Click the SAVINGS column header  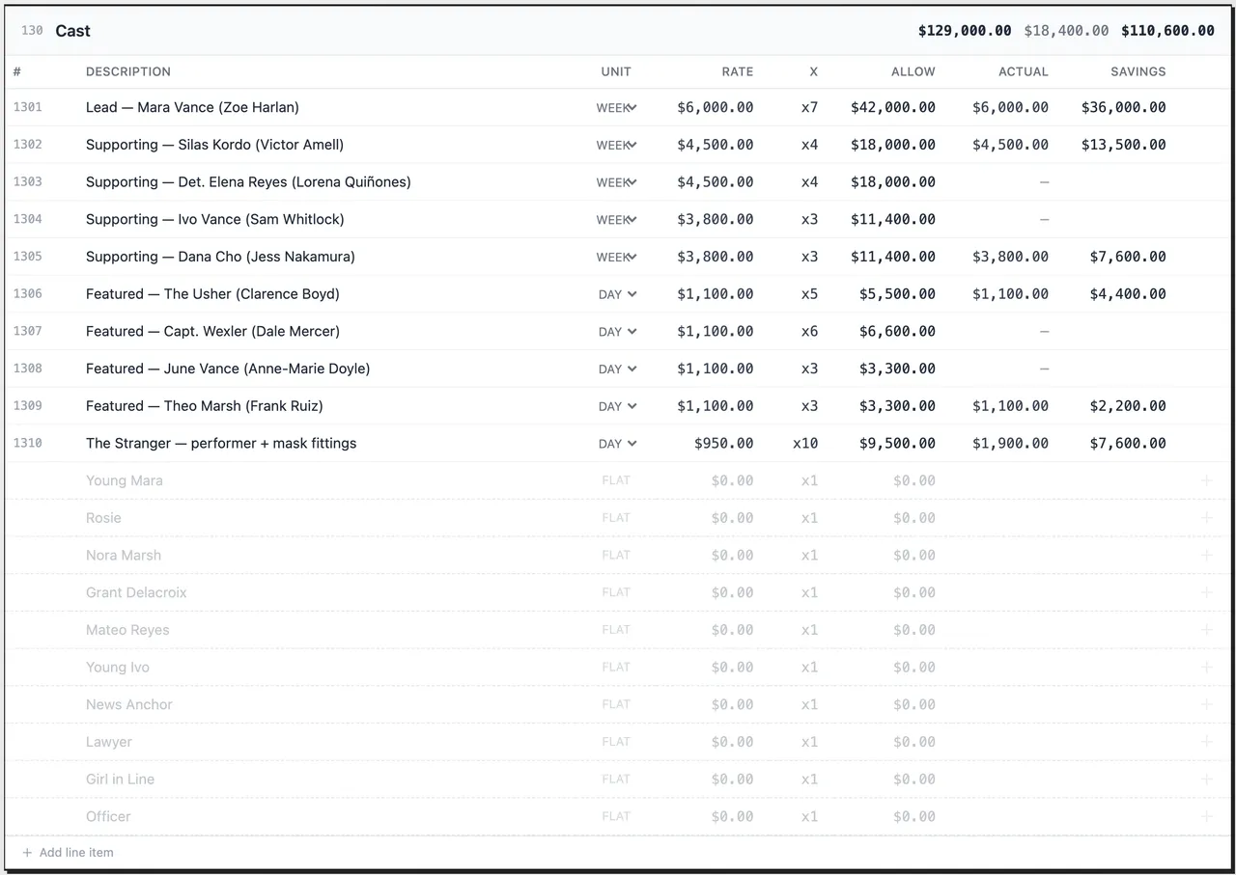(x=1138, y=71)
